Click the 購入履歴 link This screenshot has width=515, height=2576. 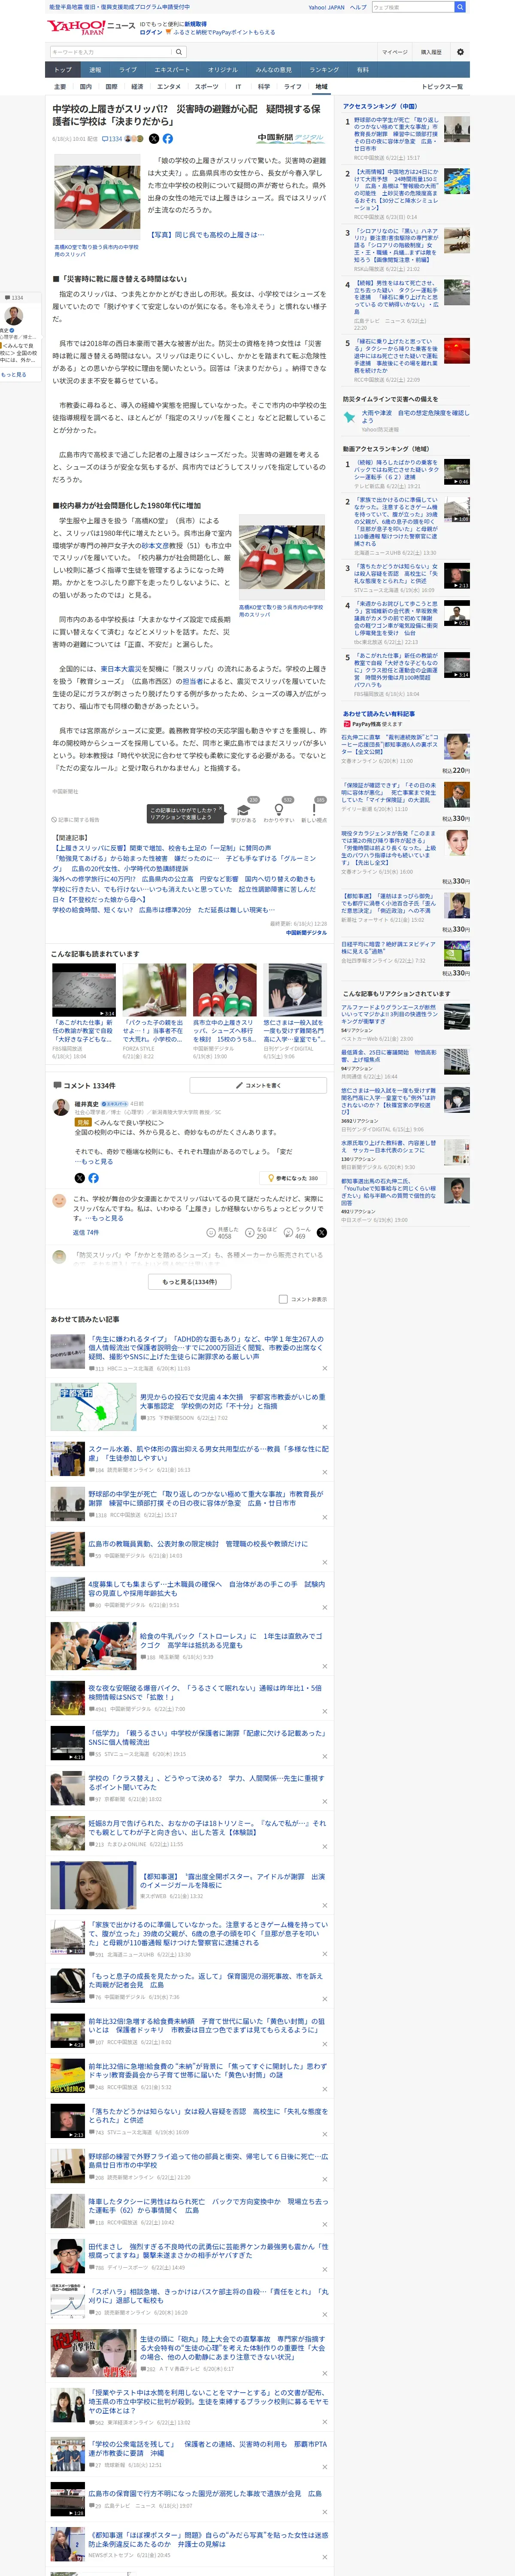point(431,52)
